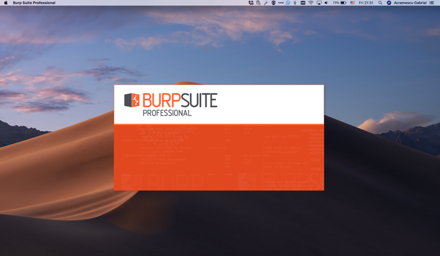Click the Siri icon
Image resolution: width=440 pixels, height=256 pixels.
pyautogui.click(x=389, y=2)
